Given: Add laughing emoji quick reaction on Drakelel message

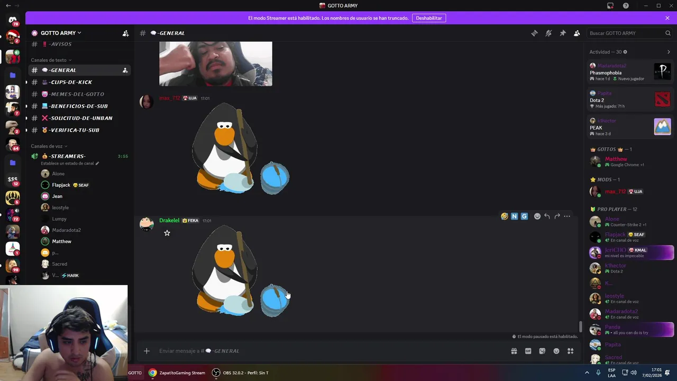Looking at the screenshot, I should point(505,216).
